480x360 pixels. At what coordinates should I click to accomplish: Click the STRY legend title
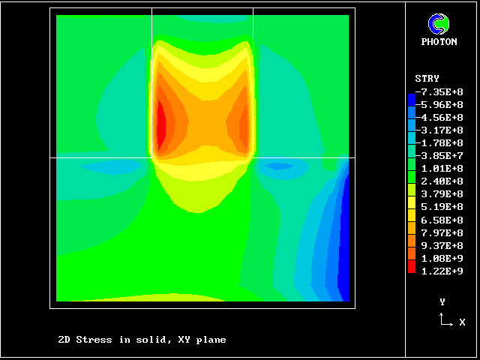coord(427,79)
